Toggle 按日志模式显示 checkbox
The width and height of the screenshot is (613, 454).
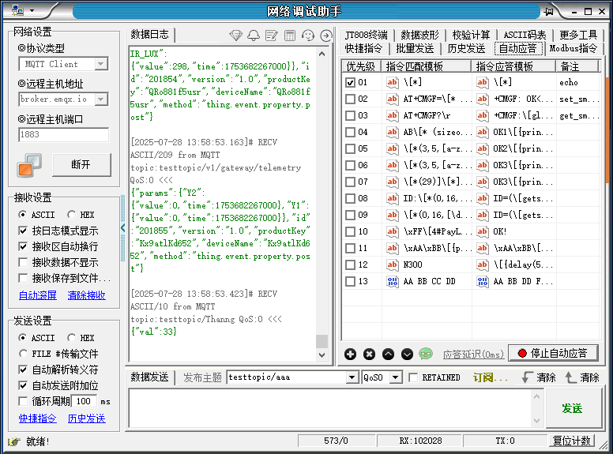23,231
